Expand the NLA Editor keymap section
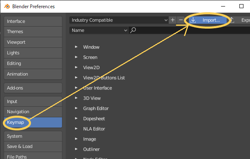The image size is (250, 159). (x=76, y=129)
